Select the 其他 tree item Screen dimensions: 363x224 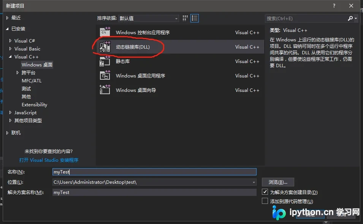click(26, 97)
